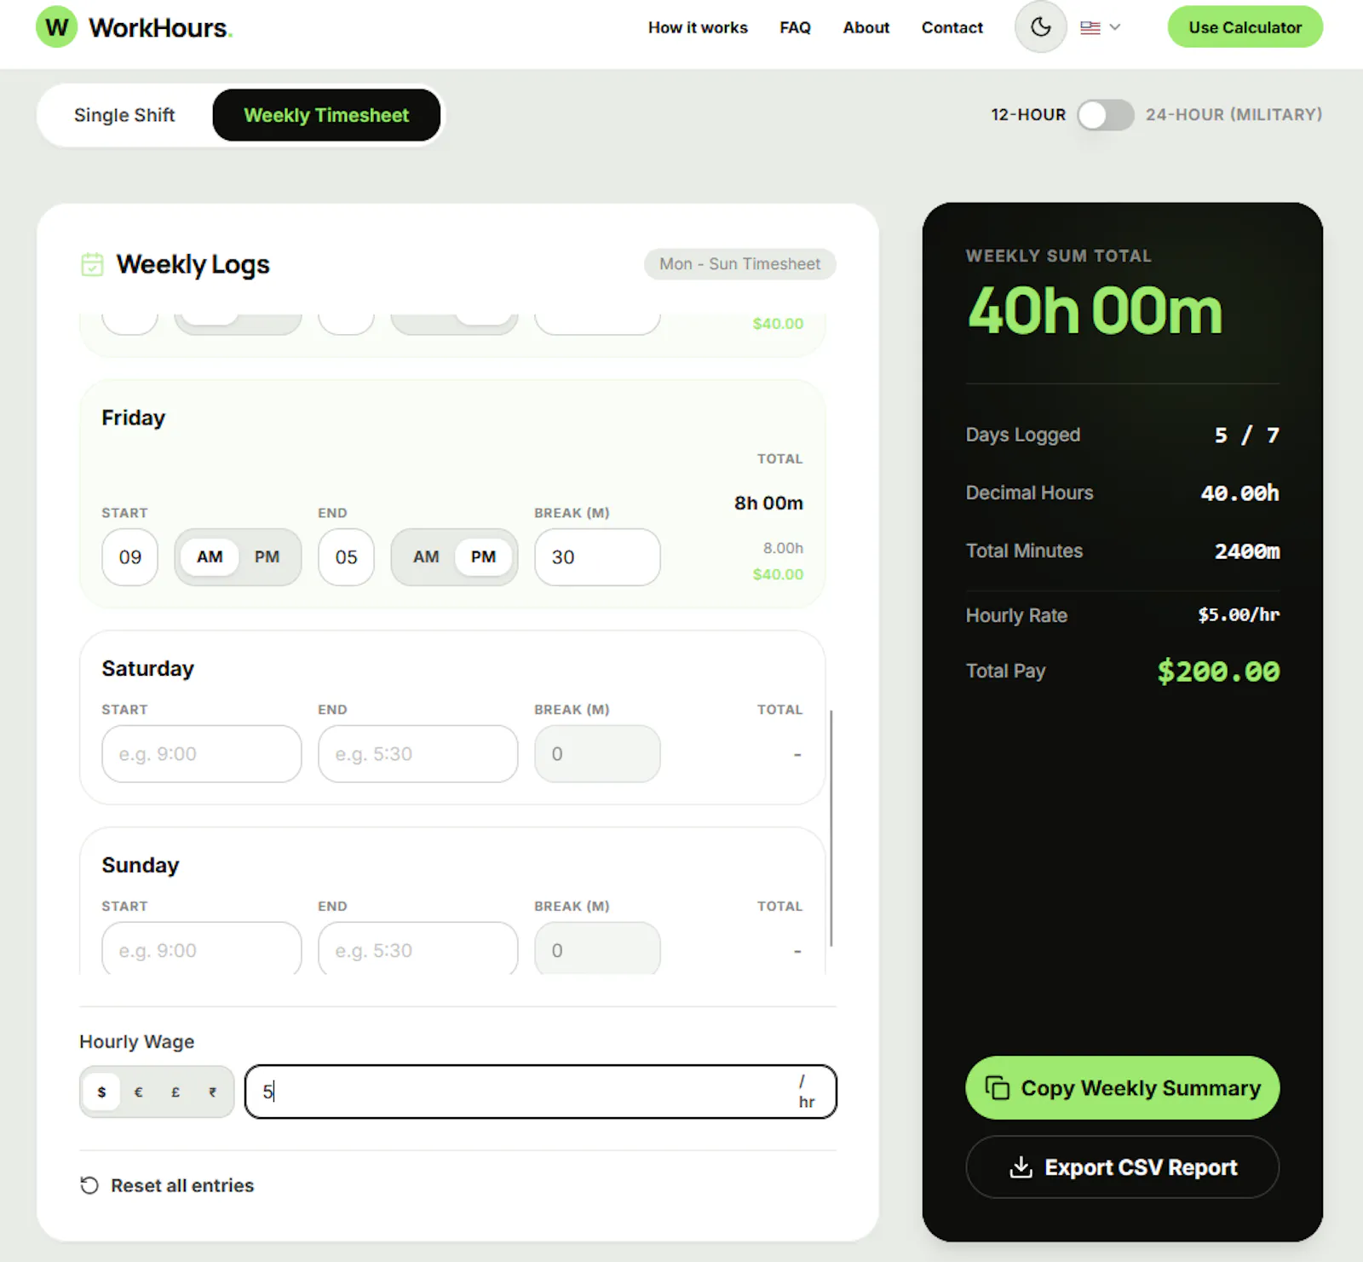Open the FAQ page
The height and width of the screenshot is (1262, 1363).
pyautogui.click(x=795, y=27)
